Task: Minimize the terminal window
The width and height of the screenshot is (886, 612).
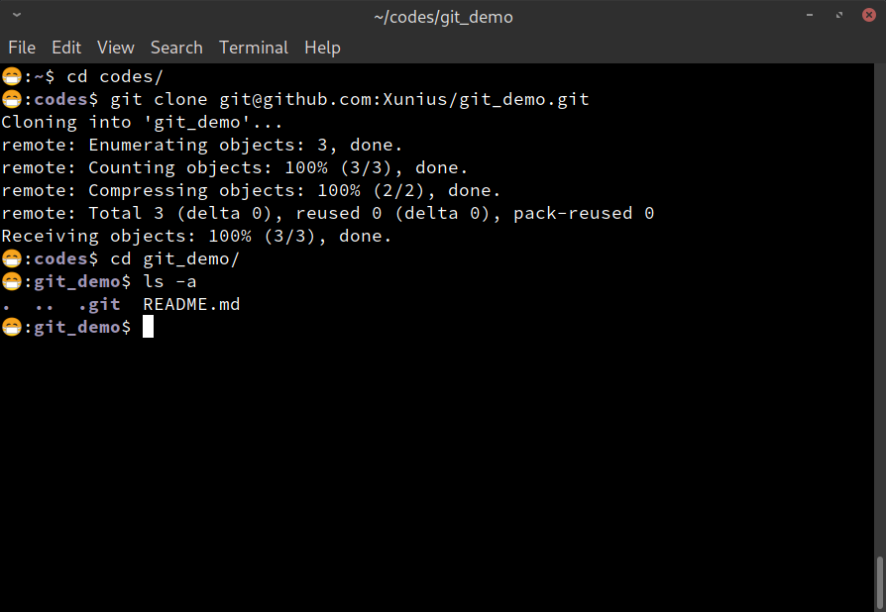Action: tap(809, 15)
